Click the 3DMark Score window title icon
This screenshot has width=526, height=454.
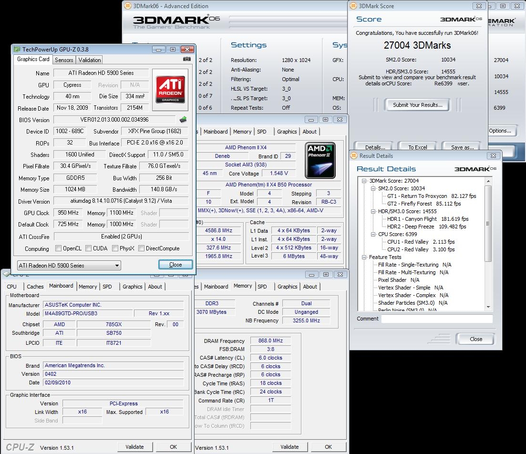(x=353, y=6)
